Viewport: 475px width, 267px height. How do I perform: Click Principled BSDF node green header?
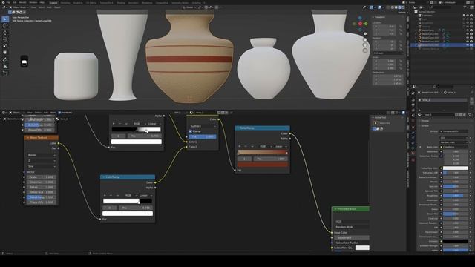click(350, 209)
